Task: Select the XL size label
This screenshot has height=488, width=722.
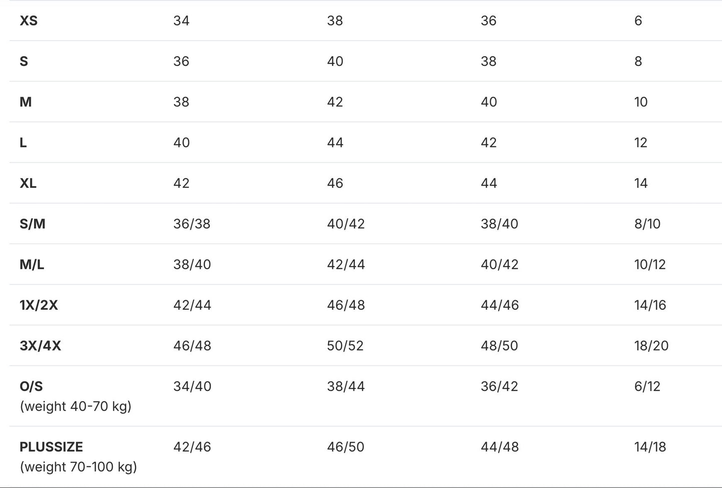Action: coord(28,183)
